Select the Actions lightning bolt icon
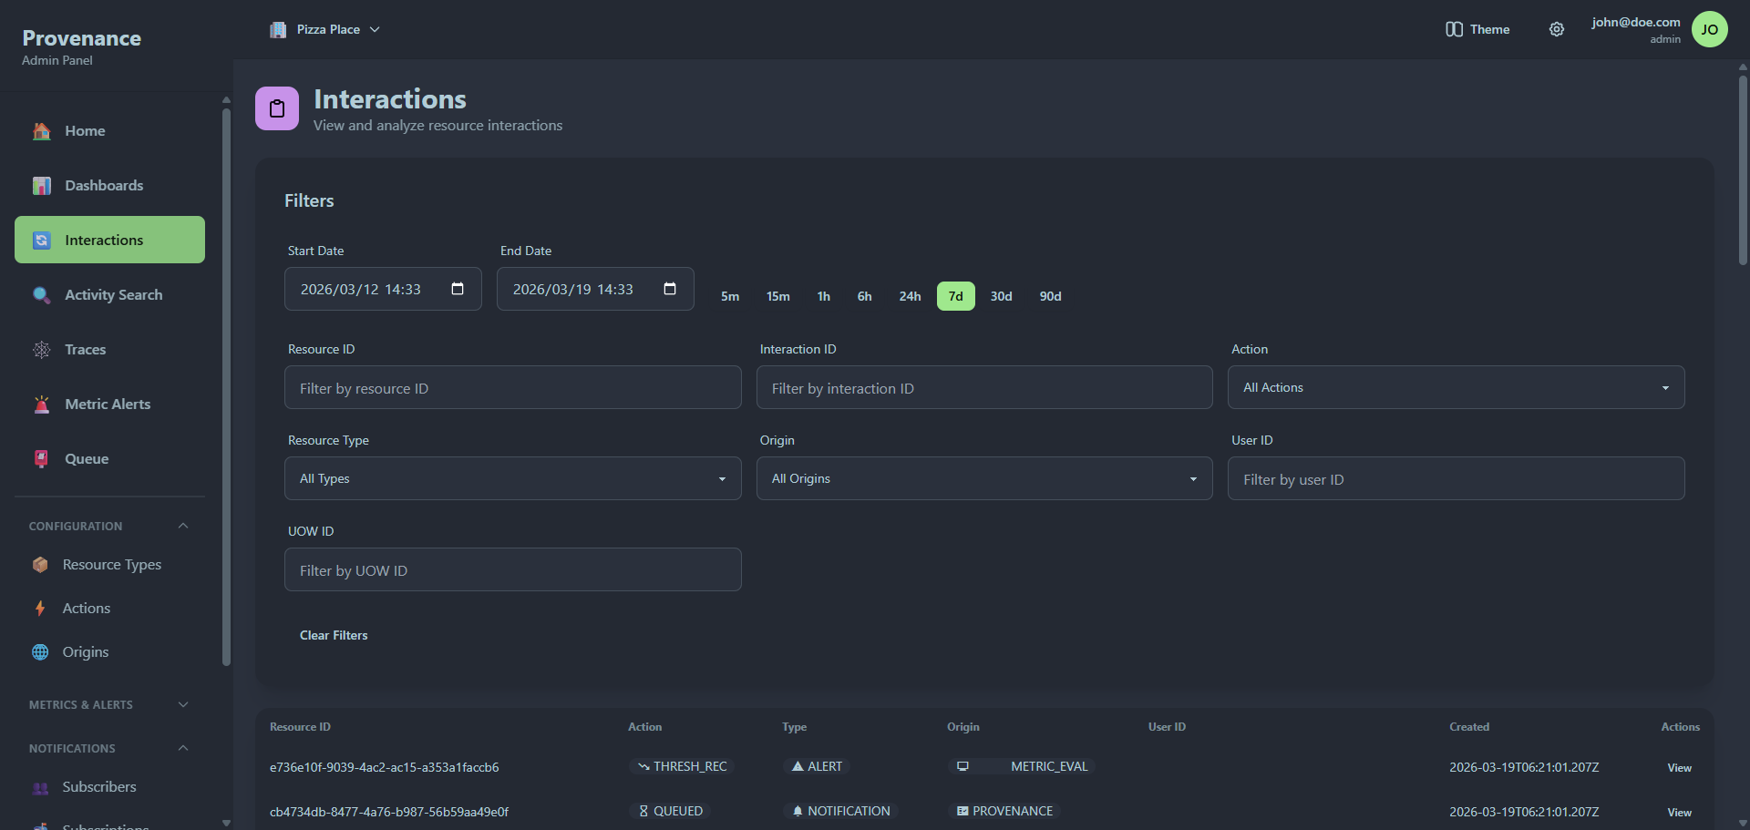Screen dimensions: 1750x830 click(x=41, y=608)
